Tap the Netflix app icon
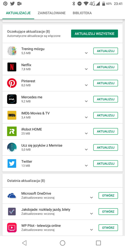Image resolution: width=125 pixels, height=250 pixels. [12, 67]
